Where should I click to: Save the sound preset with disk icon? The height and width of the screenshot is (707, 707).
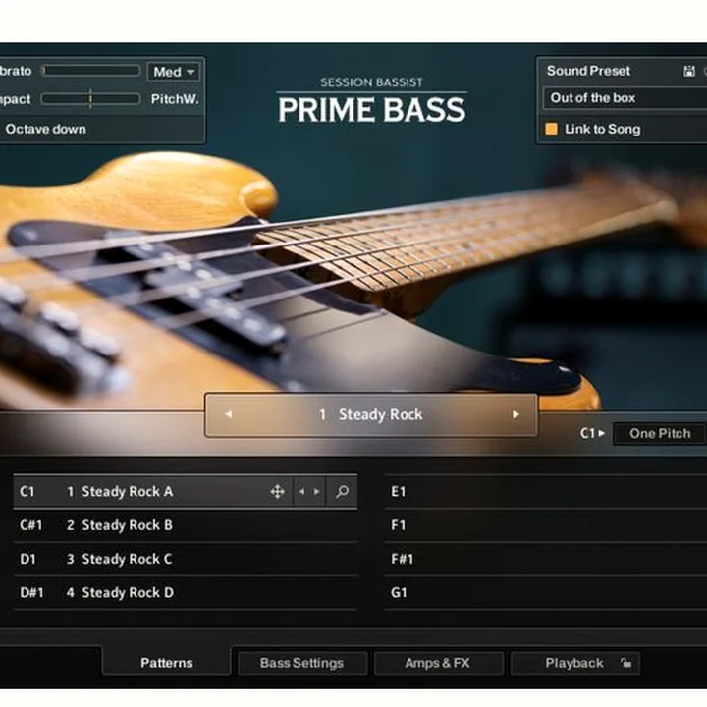point(688,71)
